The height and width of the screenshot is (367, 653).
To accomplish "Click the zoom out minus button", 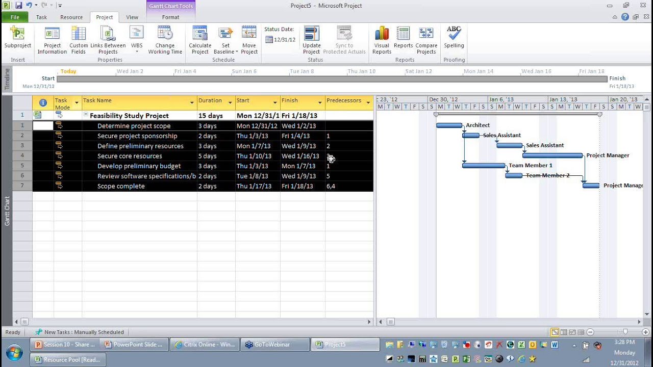I will [590, 332].
